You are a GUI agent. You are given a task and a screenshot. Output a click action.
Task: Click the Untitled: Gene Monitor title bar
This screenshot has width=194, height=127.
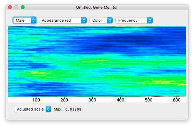[x=97, y=7]
